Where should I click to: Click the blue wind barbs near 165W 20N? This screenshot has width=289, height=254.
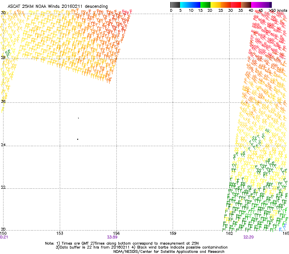[x=283, y=227]
